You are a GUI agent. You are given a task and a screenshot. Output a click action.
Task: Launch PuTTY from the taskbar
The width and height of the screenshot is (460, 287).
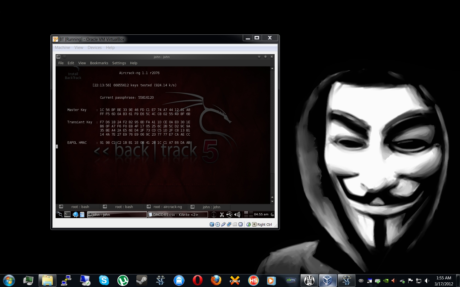66,280
